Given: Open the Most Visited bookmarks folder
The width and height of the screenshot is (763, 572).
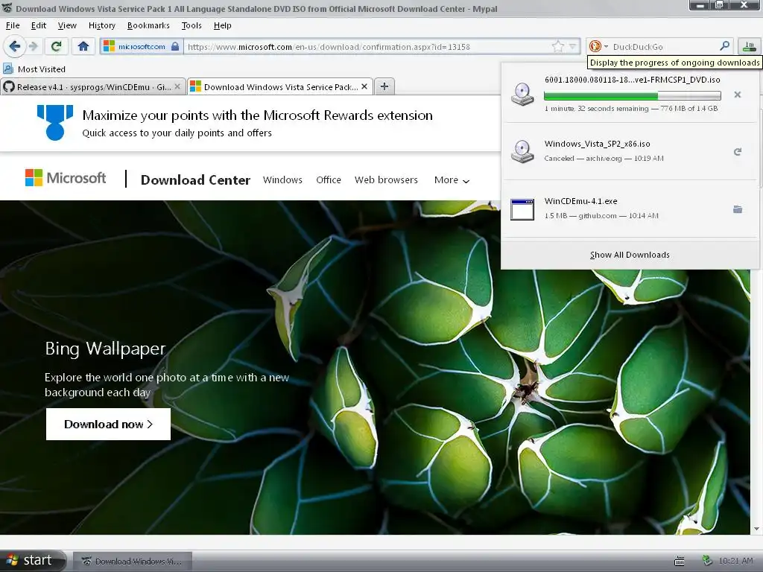Looking at the screenshot, I should coord(34,69).
